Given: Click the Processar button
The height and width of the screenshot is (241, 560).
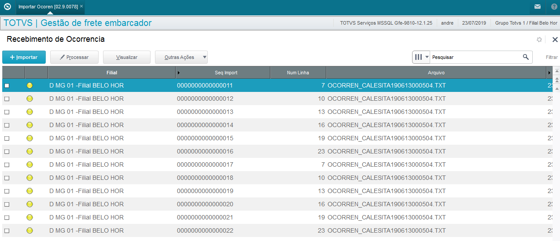Looking at the screenshot, I should (74, 57).
